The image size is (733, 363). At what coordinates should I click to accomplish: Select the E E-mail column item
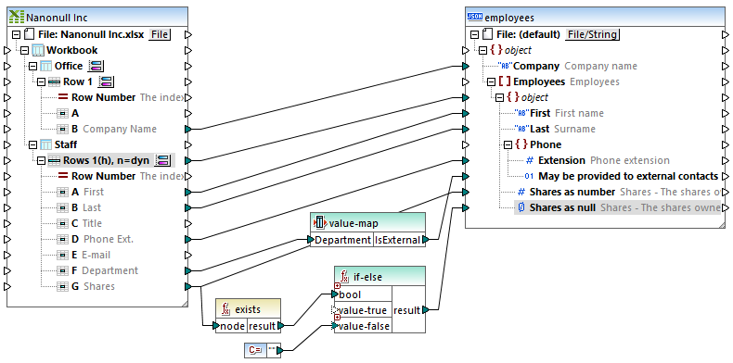(x=84, y=255)
